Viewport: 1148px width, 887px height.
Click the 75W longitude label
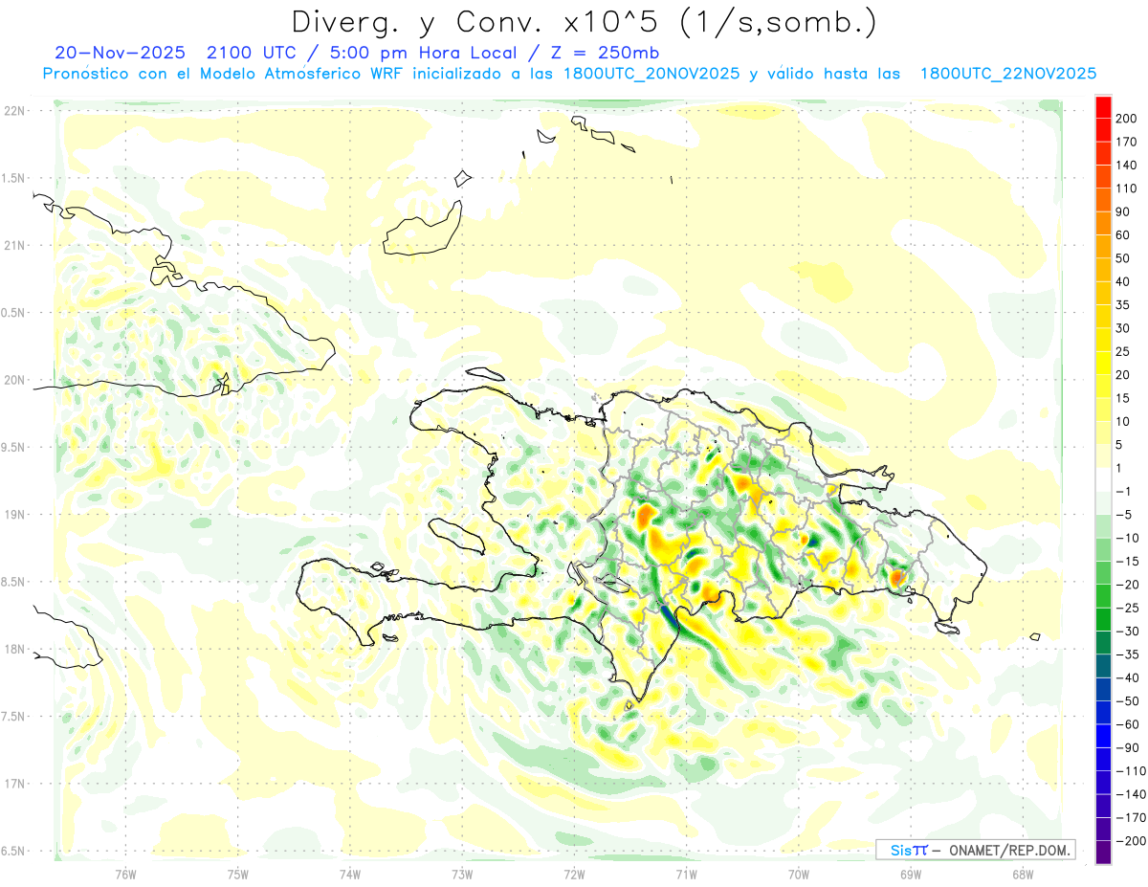(x=238, y=875)
